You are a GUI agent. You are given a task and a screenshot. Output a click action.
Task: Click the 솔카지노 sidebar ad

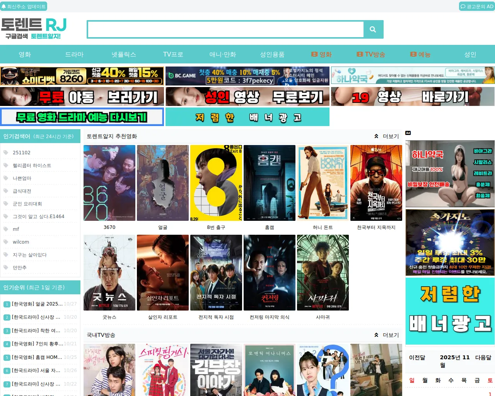(450, 242)
